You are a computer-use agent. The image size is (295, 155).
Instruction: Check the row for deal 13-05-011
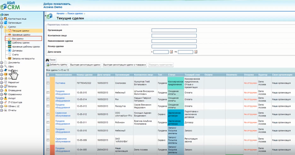[x=48, y=122]
